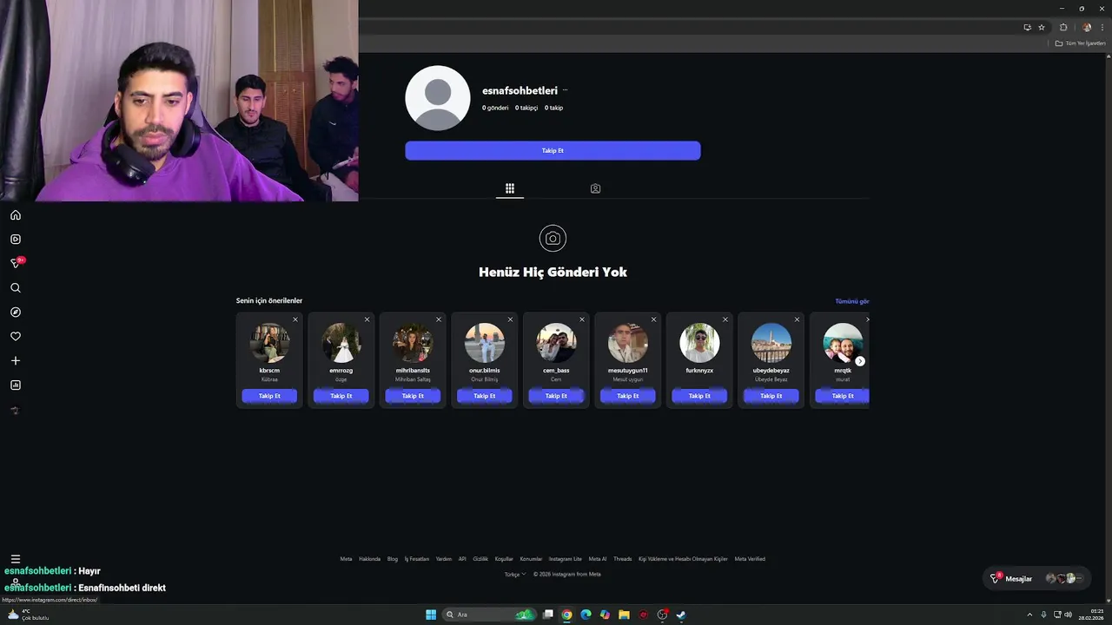Viewport: 1112px width, 625px height.
Task: Open the three-dot options next to esnafsohbetleri
Action: pos(565,90)
